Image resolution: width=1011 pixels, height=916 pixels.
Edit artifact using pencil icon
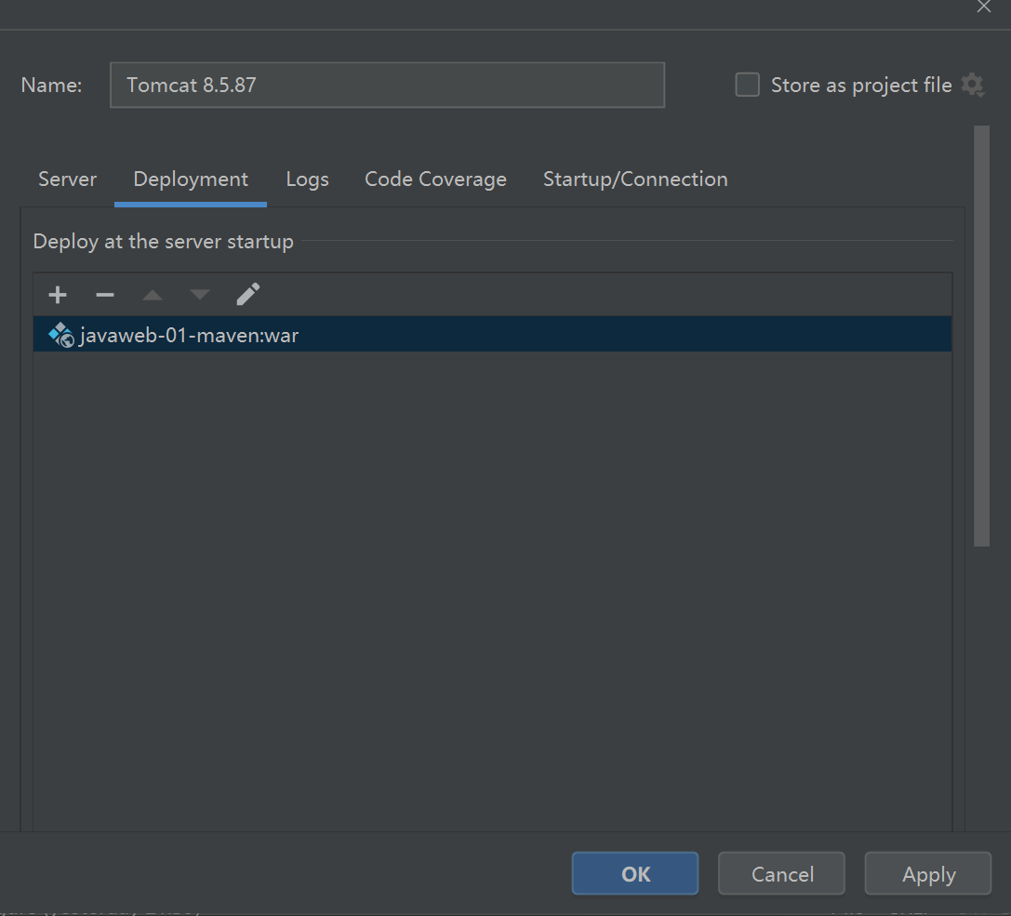(x=247, y=295)
